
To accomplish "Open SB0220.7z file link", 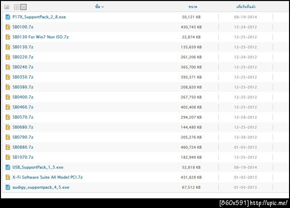I will coord(23,57).
